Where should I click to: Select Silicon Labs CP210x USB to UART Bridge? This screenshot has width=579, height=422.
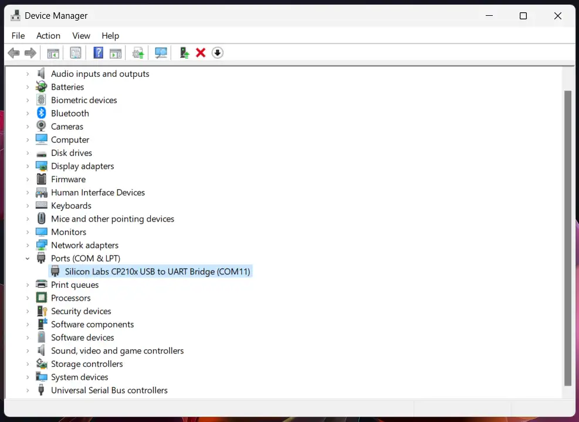coord(157,271)
